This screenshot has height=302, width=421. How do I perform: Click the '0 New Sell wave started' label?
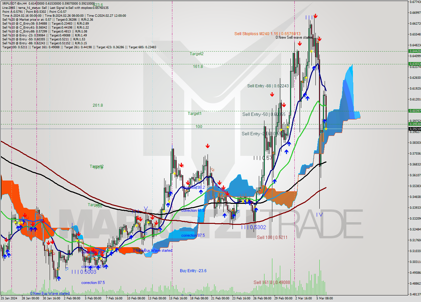[294, 37]
